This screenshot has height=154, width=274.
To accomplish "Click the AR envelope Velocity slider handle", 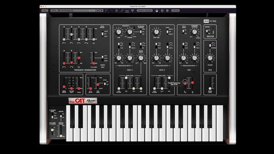I will tap(79, 58).
